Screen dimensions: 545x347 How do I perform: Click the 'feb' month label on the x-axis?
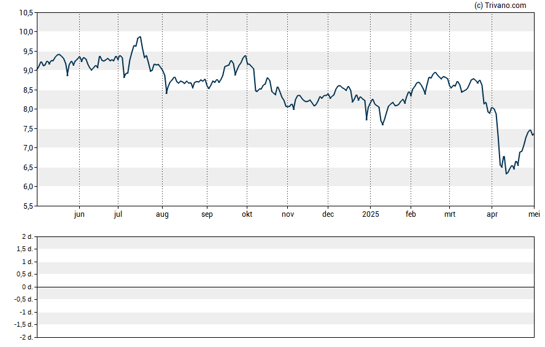point(411,214)
